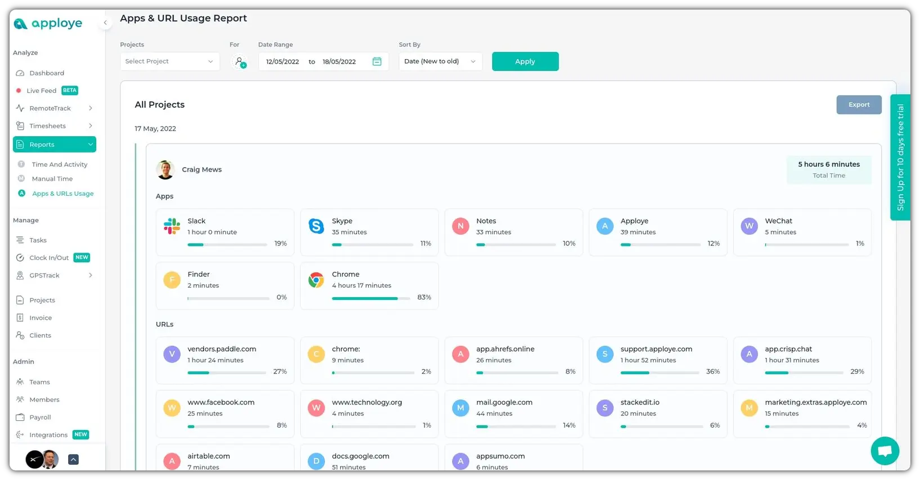
Task: Expand the RemoteTrack submenu
Action: click(90, 108)
